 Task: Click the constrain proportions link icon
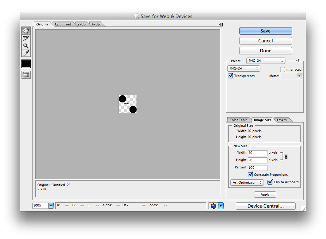pos(286,156)
